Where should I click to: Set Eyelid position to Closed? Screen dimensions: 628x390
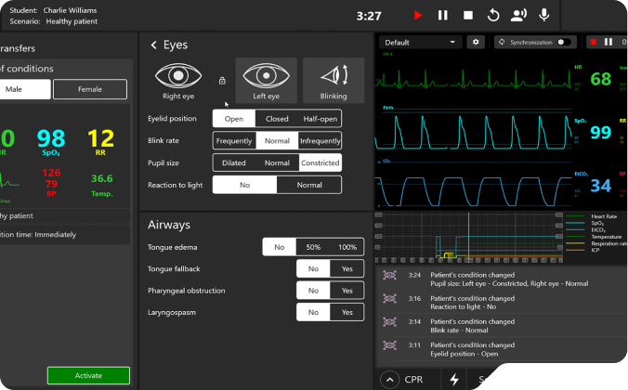click(277, 119)
